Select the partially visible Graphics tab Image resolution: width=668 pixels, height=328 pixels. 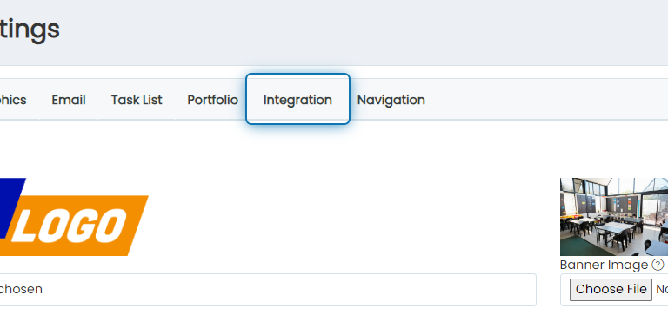point(13,100)
